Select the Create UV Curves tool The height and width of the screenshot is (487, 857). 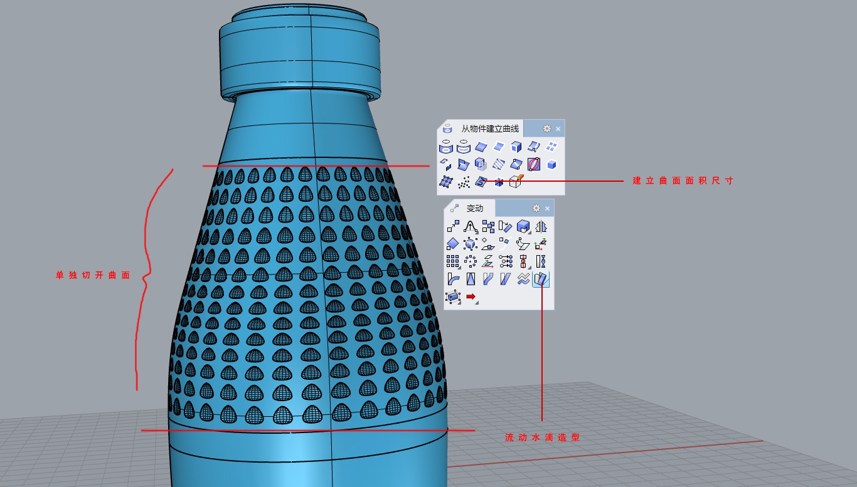(x=481, y=181)
